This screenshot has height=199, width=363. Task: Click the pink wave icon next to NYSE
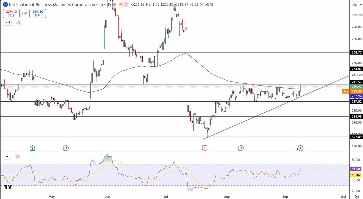click(126, 5)
